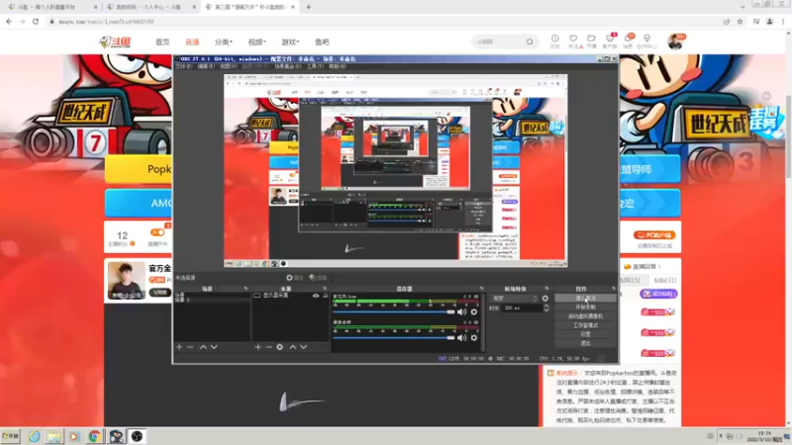The width and height of the screenshot is (792, 445).
Task: Click the 停止推流 button in OBS controls
Action: [585, 299]
